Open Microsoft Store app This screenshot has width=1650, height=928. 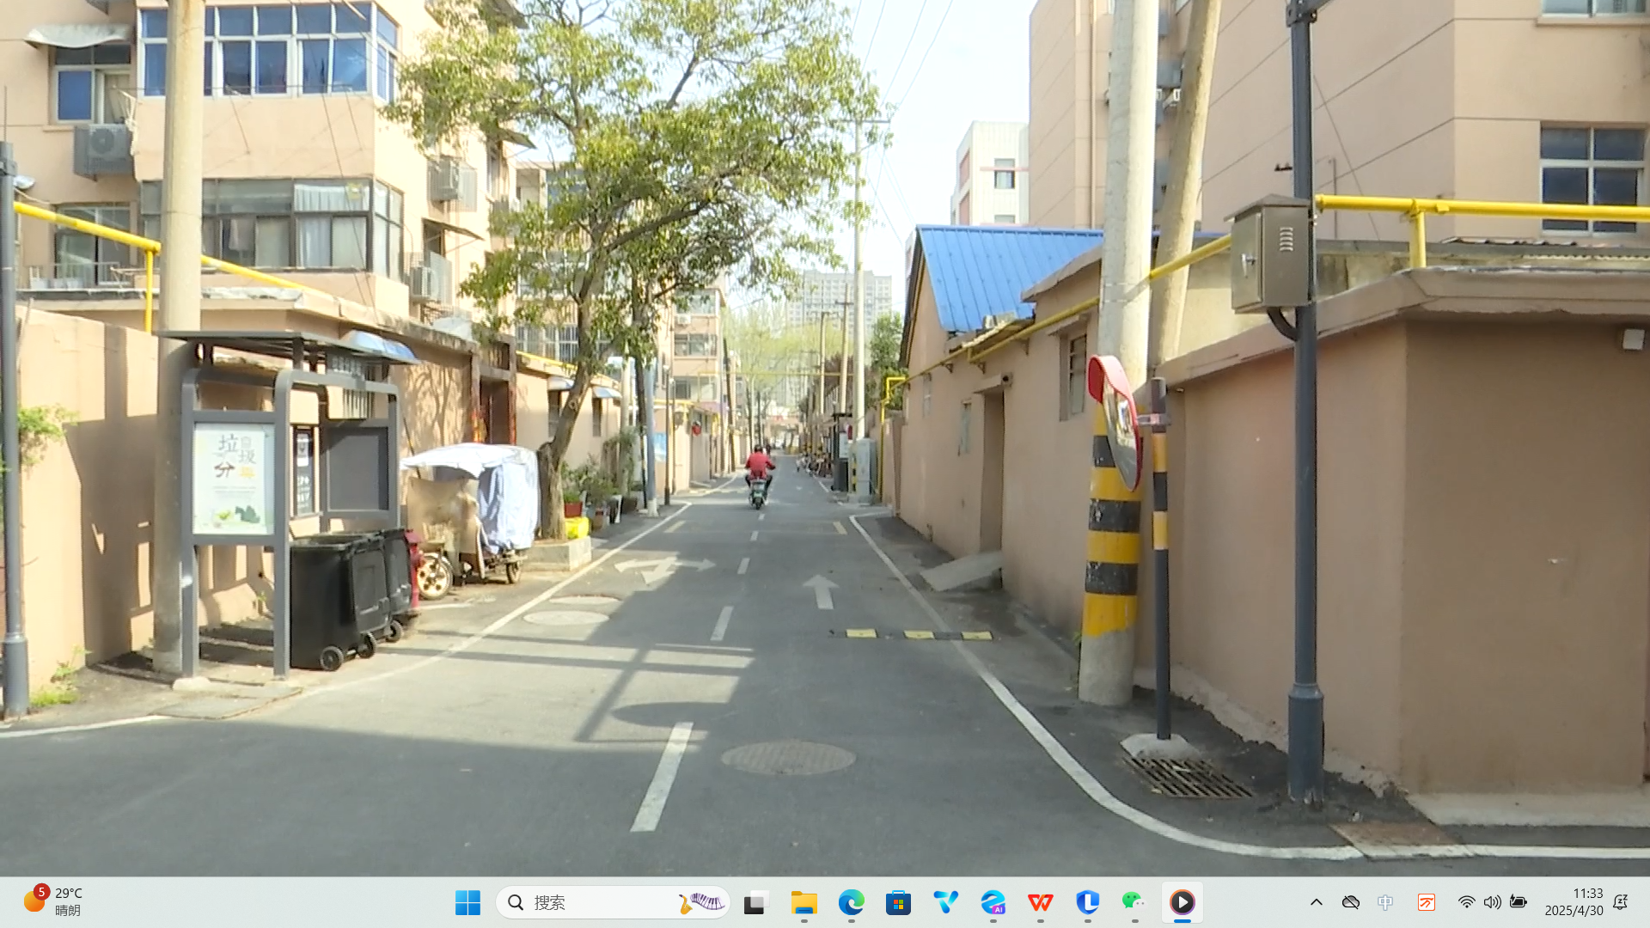click(898, 902)
